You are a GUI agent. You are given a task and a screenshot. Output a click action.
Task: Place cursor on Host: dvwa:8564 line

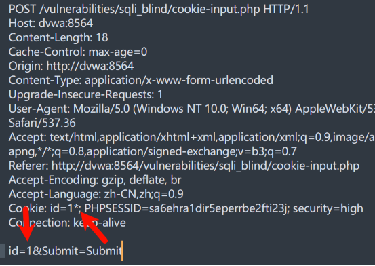[x=51, y=24]
